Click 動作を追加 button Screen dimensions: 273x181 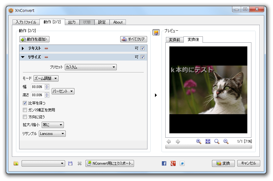pyautogui.click(x=34, y=39)
